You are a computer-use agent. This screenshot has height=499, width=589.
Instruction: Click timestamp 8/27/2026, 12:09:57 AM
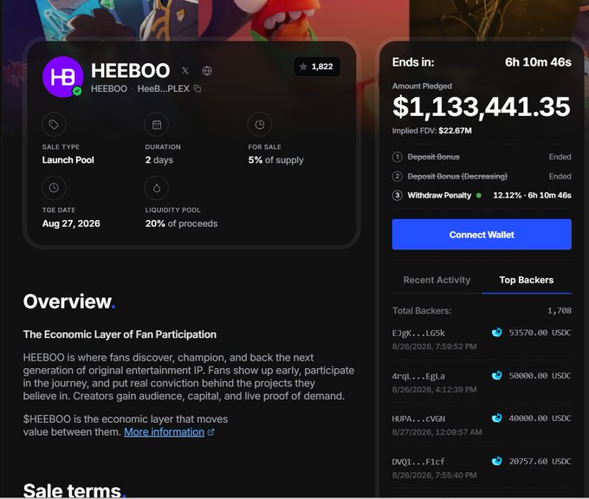pos(437,432)
